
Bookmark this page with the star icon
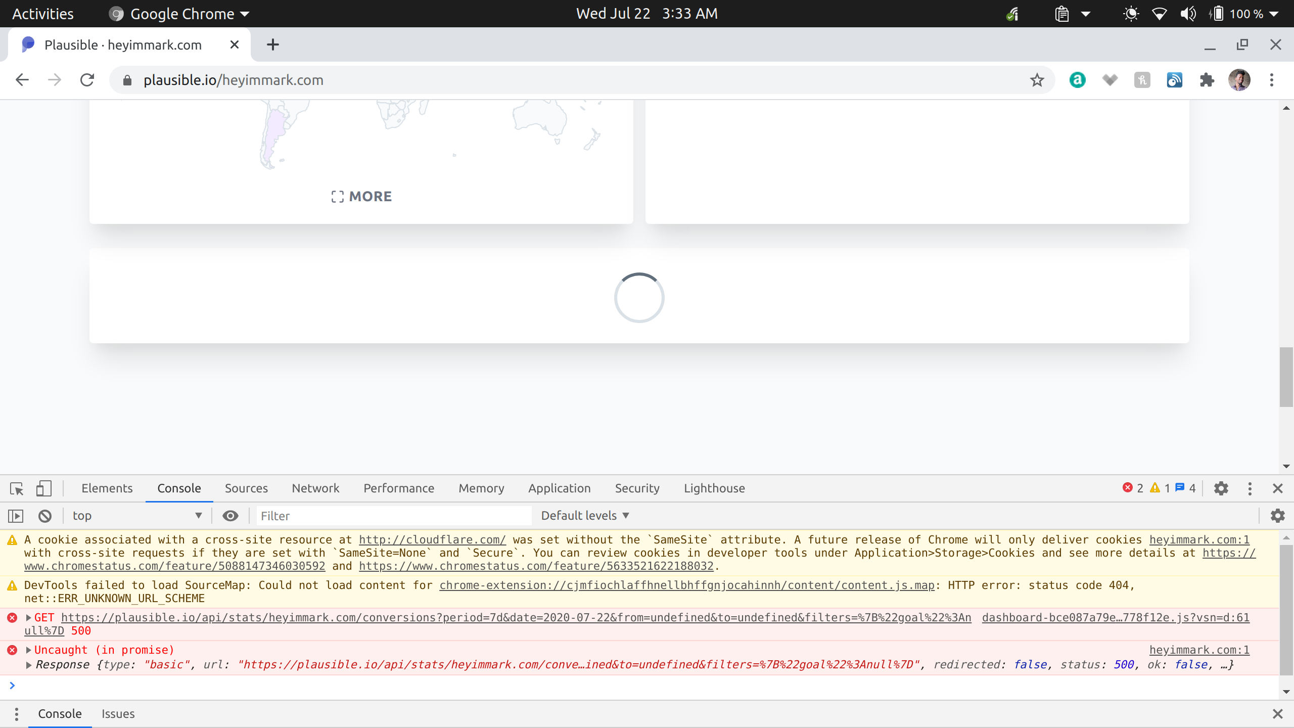1037,80
